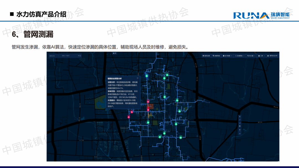Open the 运行数据 dropdown
Screen dimensions: 299x168
tap(227, 56)
